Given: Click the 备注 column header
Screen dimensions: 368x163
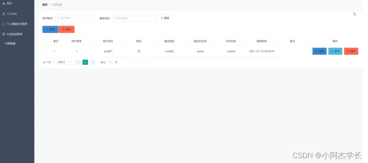Looking at the screenshot, I should click(x=293, y=41).
